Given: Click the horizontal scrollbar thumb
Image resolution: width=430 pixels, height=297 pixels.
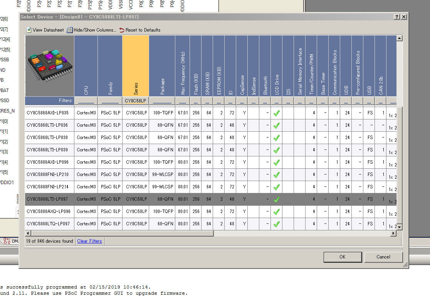Looking at the screenshot, I should tap(122, 233).
